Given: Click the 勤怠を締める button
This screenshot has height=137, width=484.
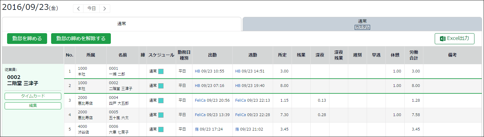Looking at the screenshot, I should [27, 38].
